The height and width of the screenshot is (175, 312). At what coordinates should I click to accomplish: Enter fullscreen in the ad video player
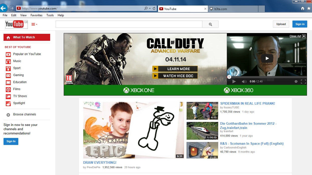pyautogui.click(x=303, y=81)
